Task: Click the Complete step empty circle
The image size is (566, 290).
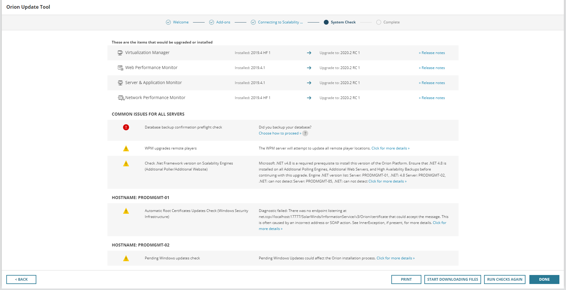Action: coord(379,22)
